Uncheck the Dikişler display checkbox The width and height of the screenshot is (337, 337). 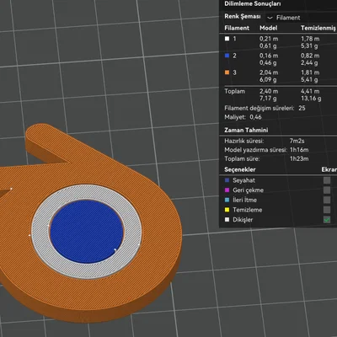point(327,220)
